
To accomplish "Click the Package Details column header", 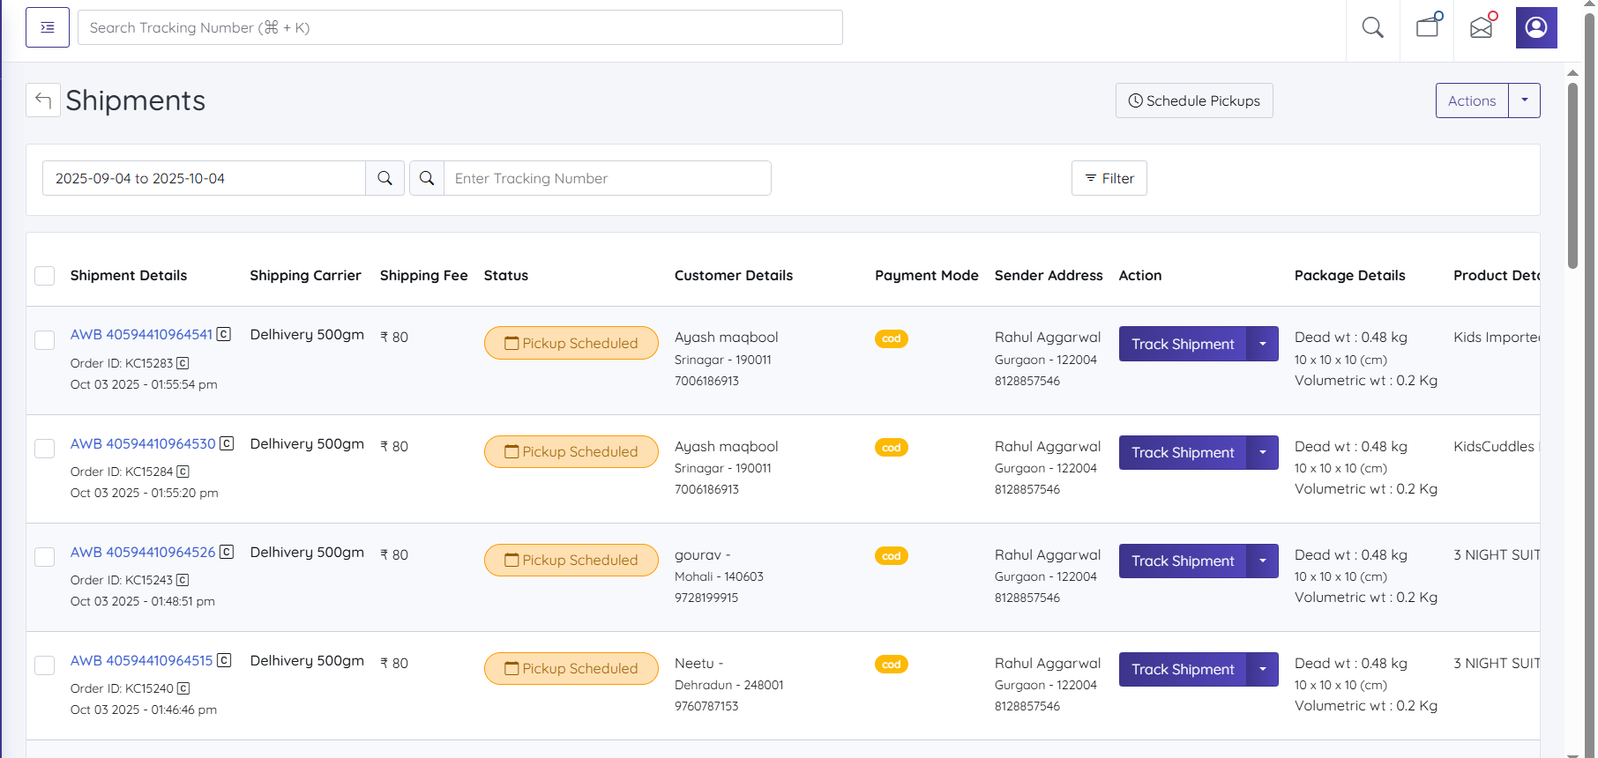I will click(x=1350, y=275).
